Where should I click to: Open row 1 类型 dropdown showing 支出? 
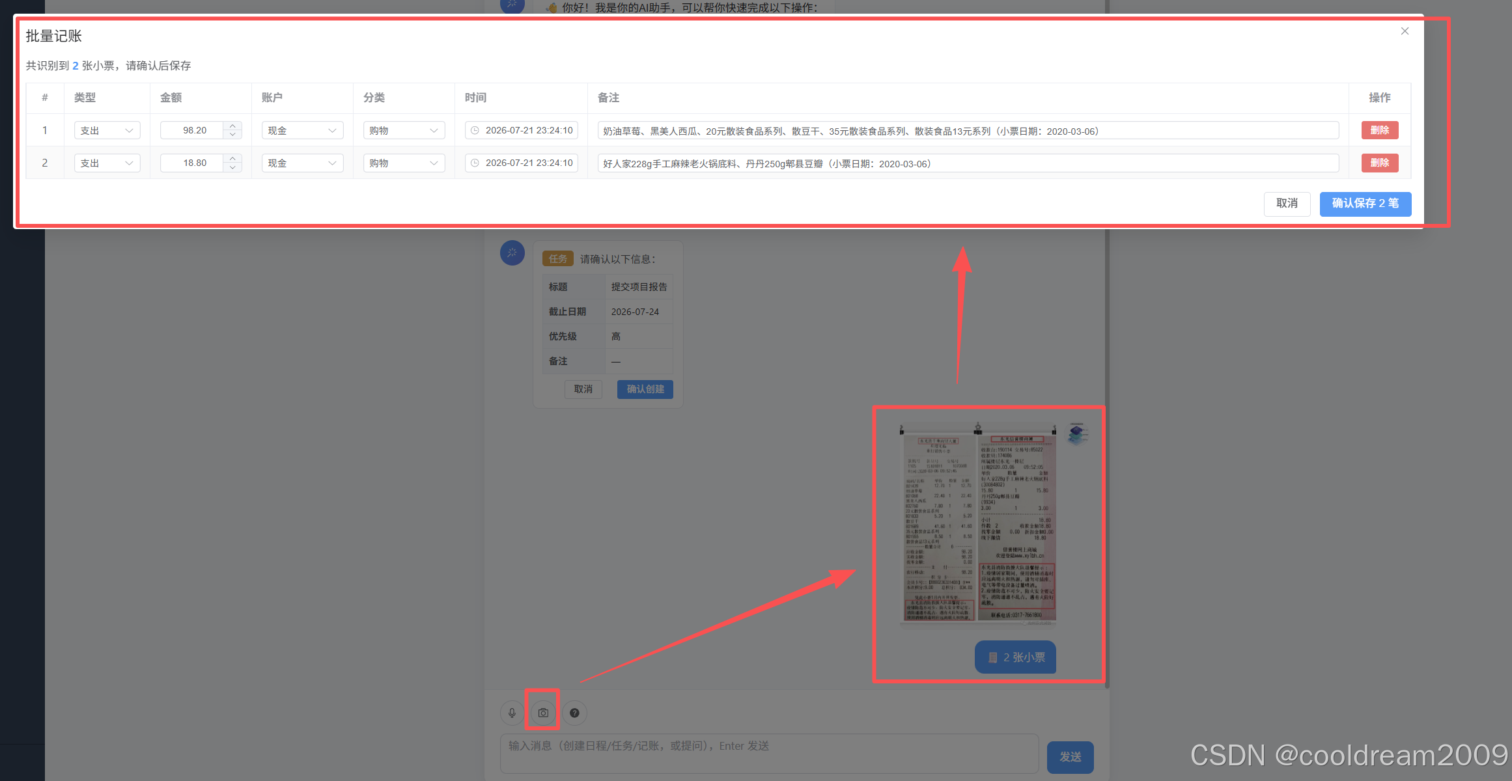coord(107,130)
